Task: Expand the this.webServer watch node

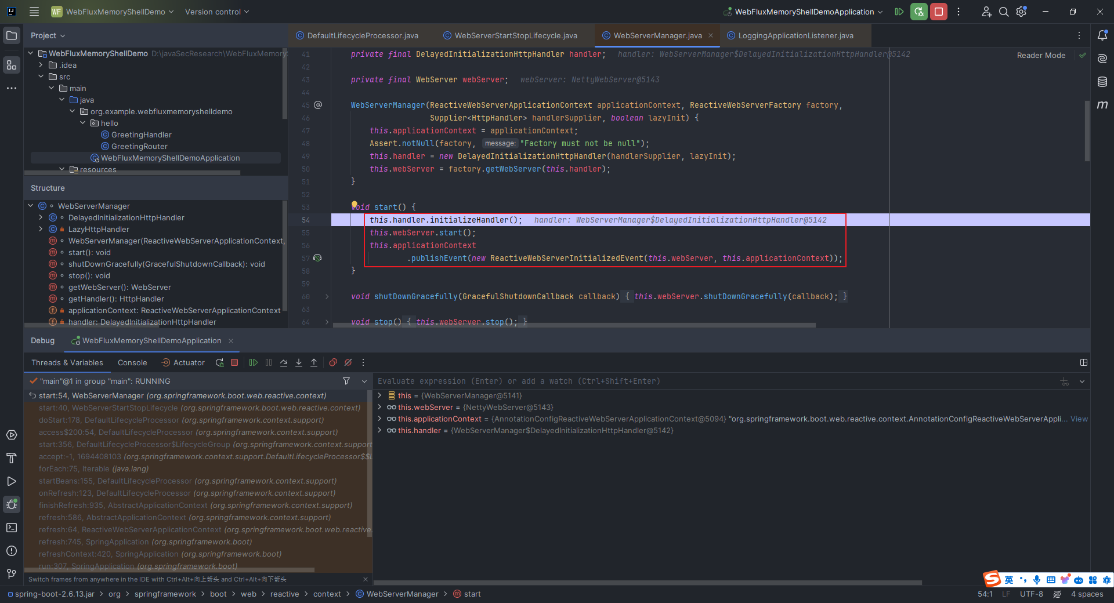Action: coord(379,407)
